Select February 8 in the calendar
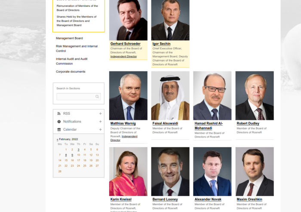Viewport: 301px width, 212px height. (x=66, y=155)
